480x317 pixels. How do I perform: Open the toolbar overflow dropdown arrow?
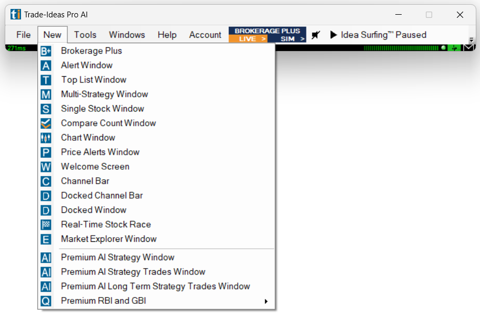click(471, 39)
